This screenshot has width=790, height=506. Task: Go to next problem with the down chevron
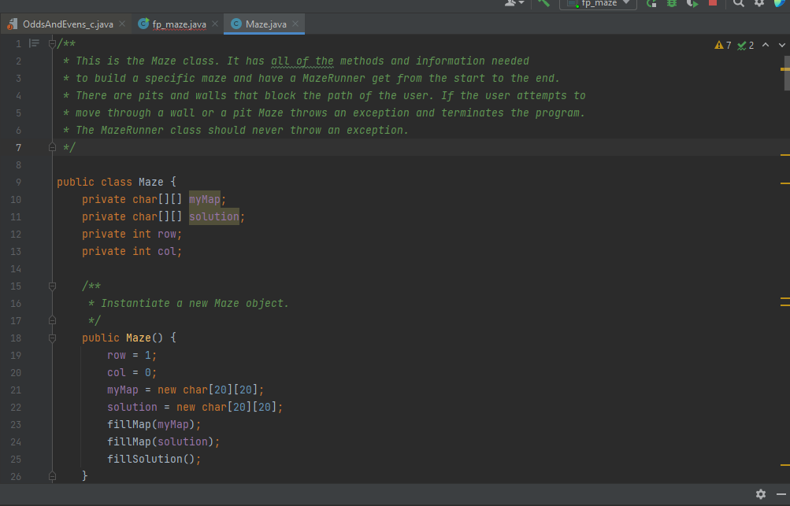[781, 46]
